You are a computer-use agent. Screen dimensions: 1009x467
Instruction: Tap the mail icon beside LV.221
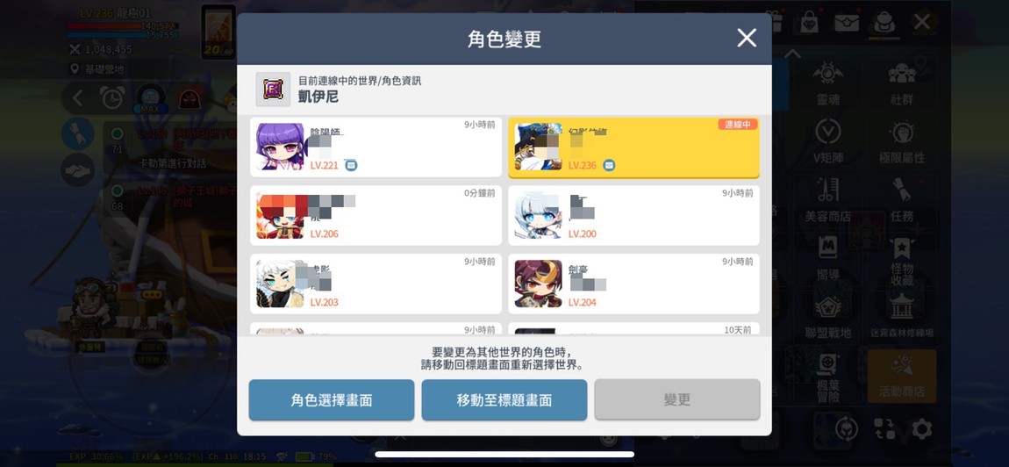pos(351,166)
